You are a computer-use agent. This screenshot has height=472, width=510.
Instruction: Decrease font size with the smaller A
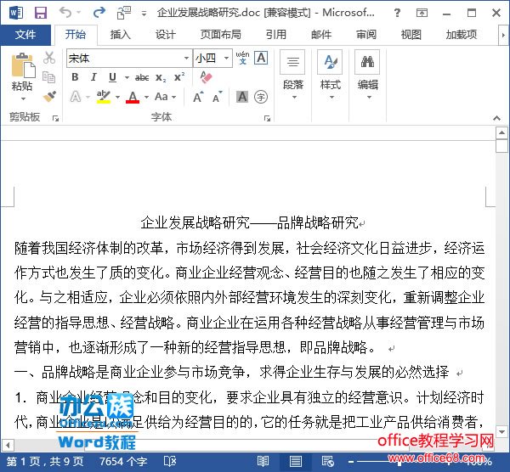217,97
